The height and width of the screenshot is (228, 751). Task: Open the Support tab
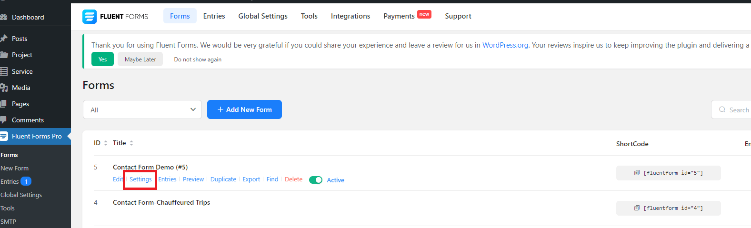458,16
